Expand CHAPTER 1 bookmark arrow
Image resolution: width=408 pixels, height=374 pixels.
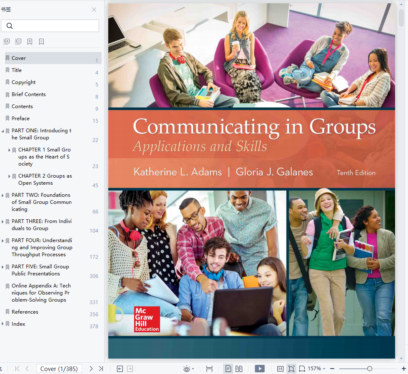9,150
